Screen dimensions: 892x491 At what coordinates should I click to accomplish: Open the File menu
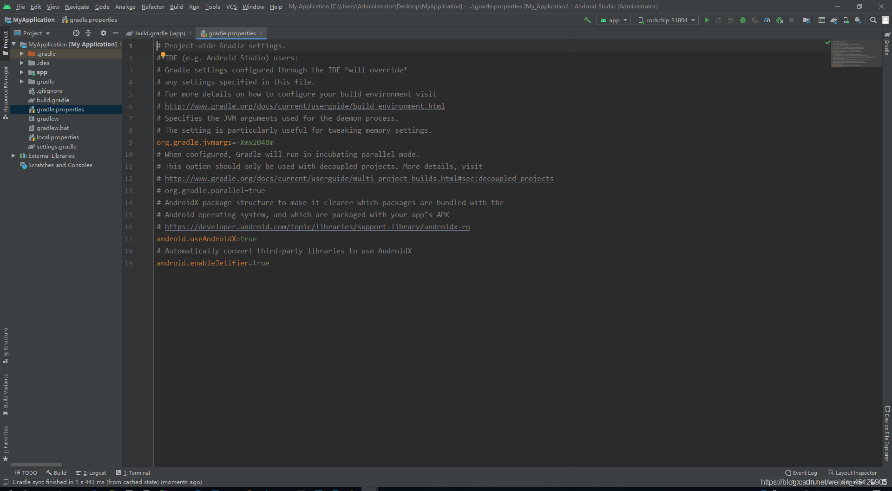pyautogui.click(x=20, y=6)
